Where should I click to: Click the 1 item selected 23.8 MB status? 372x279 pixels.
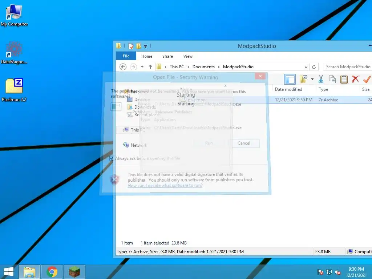[x=164, y=243]
